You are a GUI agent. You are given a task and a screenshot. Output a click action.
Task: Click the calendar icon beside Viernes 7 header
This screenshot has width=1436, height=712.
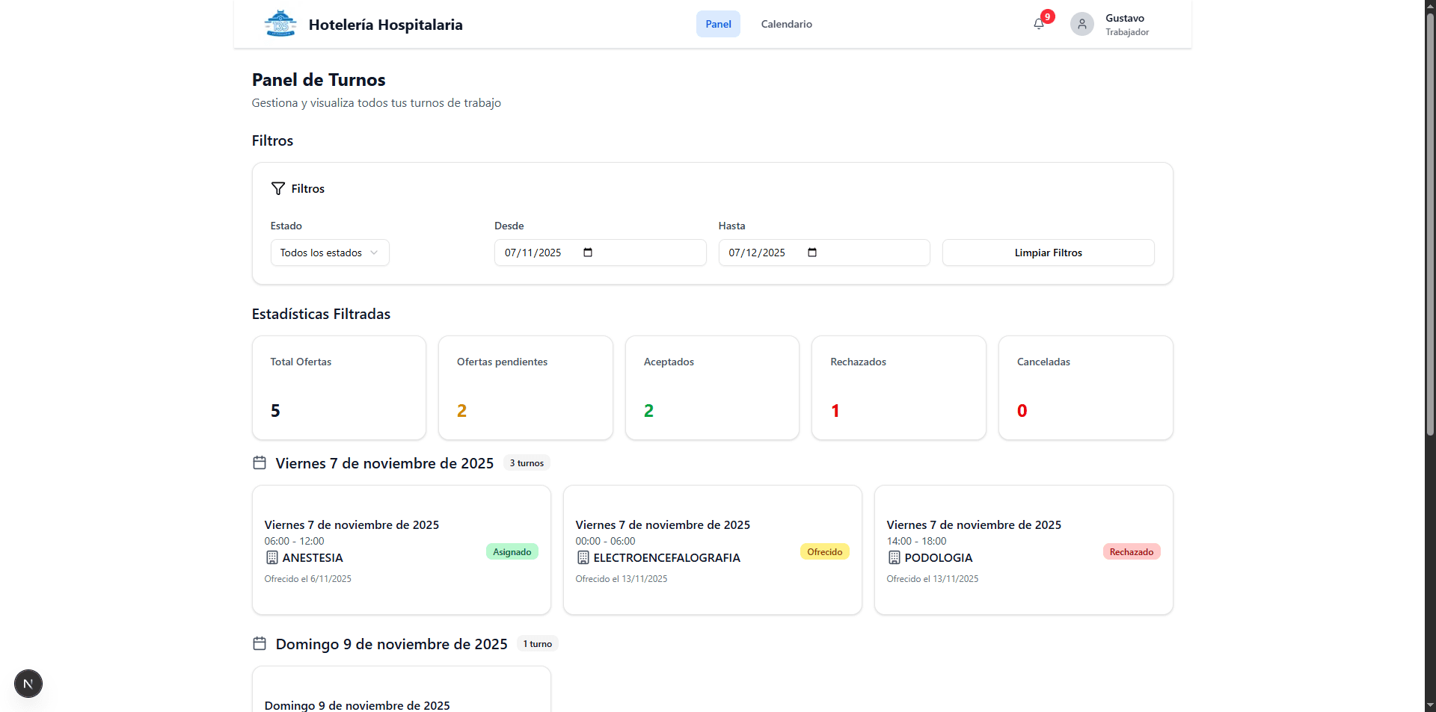pos(259,462)
